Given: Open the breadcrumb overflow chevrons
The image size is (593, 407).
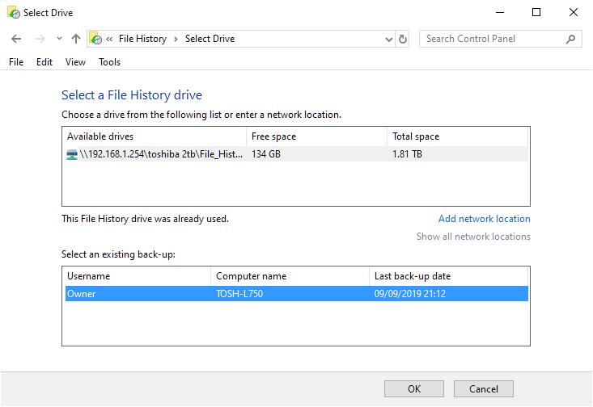Looking at the screenshot, I should 109,39.
